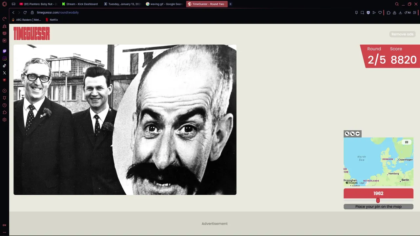Image resolution: width=420 pixels, height=236 pixels.
Task: Click the 1962 year field
Action: coord(378,193)
